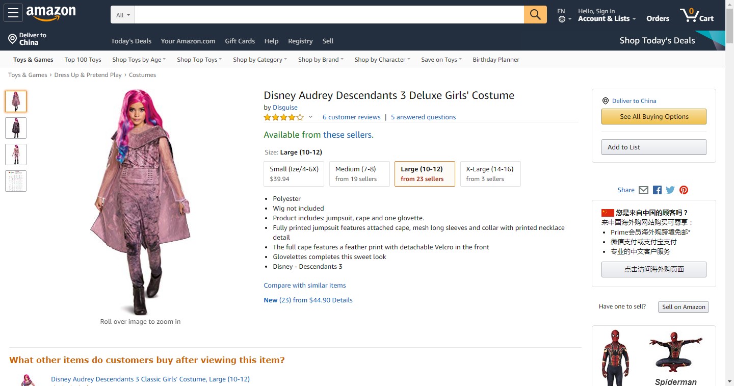
Task: Open Gift Cards nav item
Action: [240, 41]
